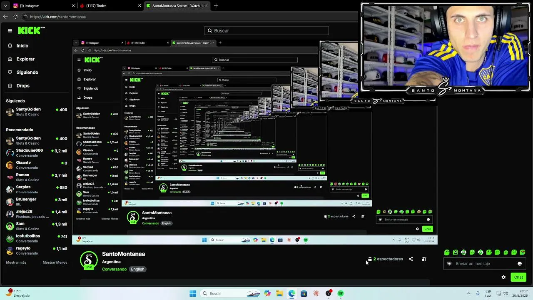Open alejus28 recommended channel
533x300 pixels.
point(36,214)
